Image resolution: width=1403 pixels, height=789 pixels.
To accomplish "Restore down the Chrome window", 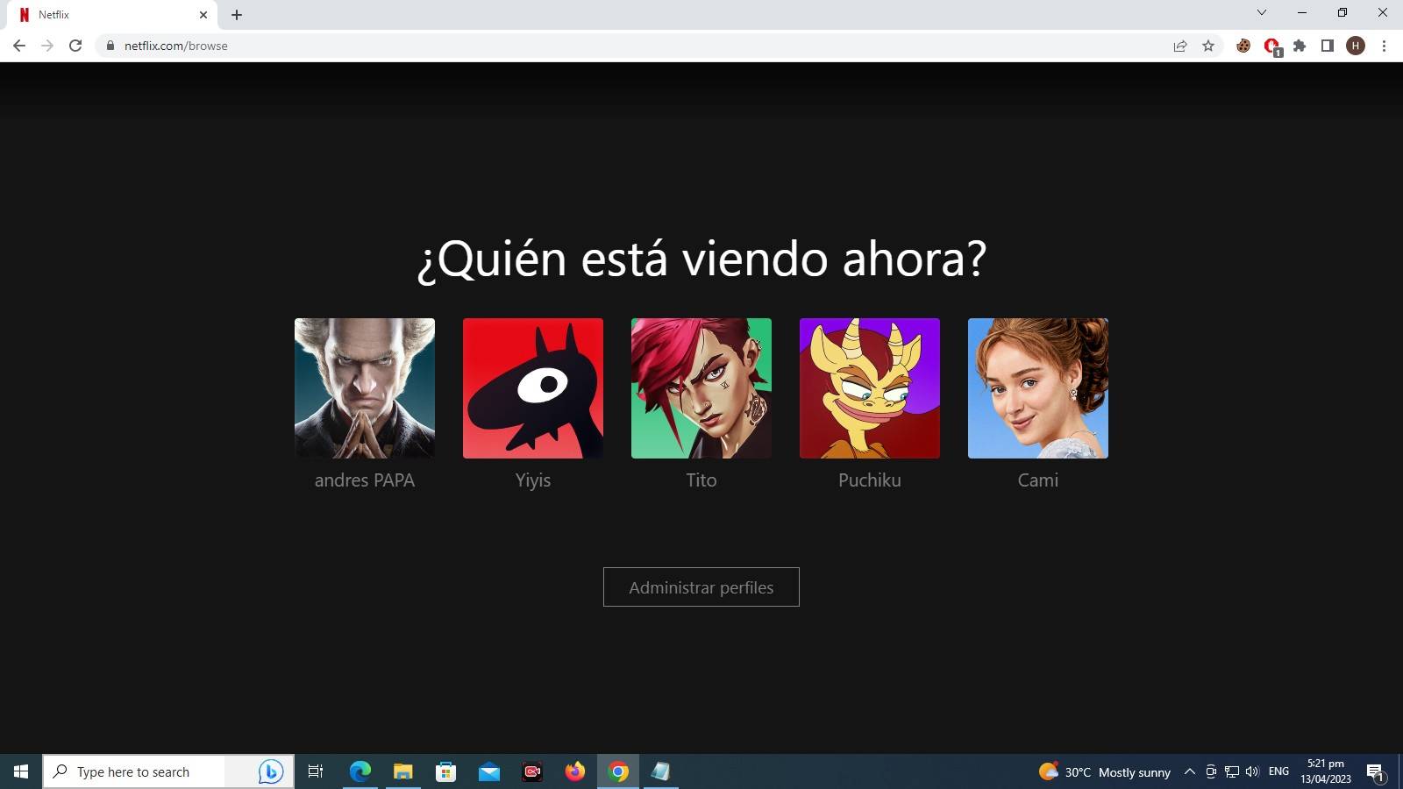I will (1342, 12).
